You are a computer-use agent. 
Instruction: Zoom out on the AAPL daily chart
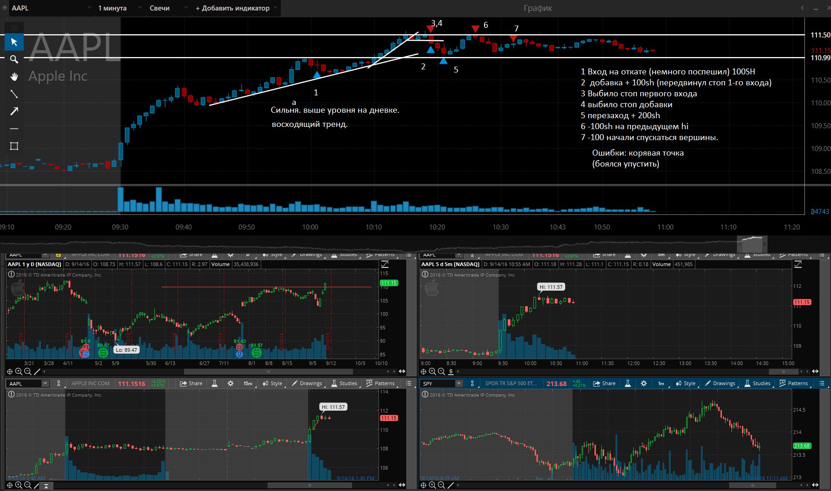pos(28,372)
